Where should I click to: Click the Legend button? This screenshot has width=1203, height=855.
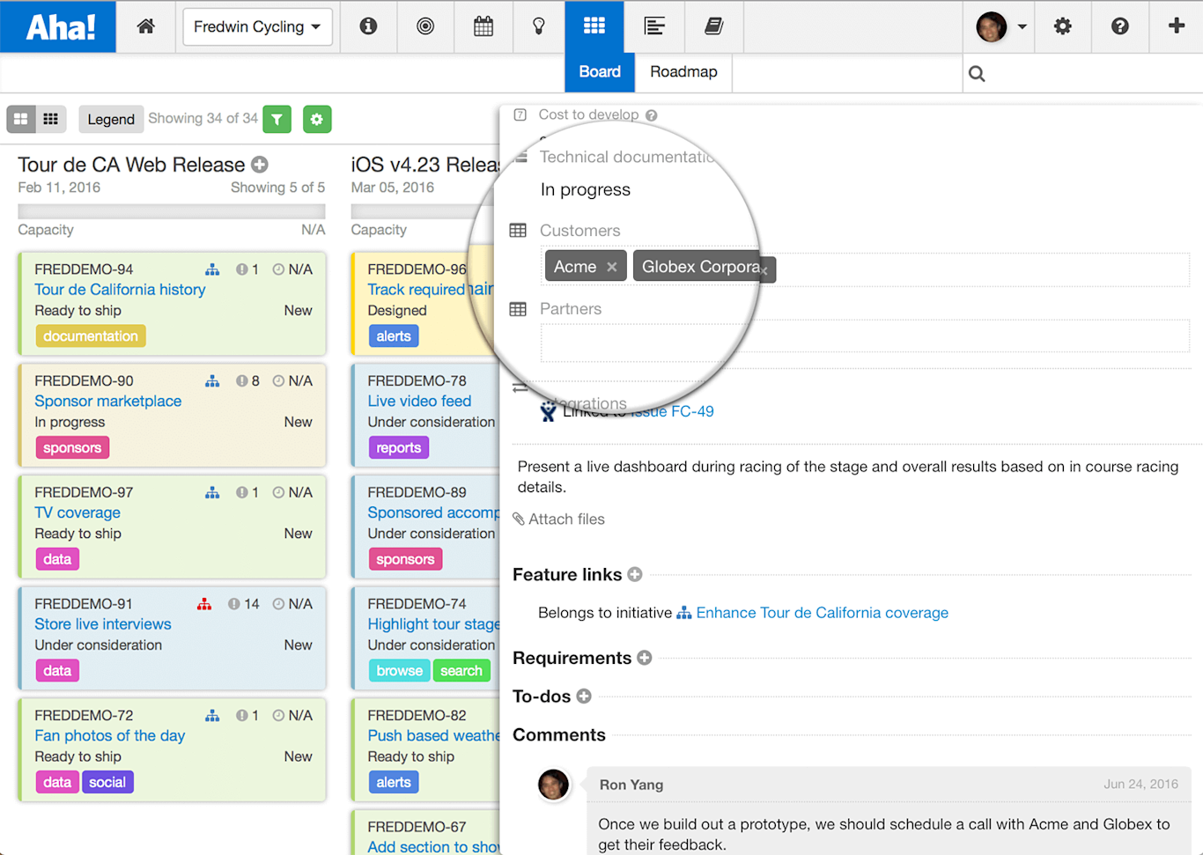pos(111,119)
